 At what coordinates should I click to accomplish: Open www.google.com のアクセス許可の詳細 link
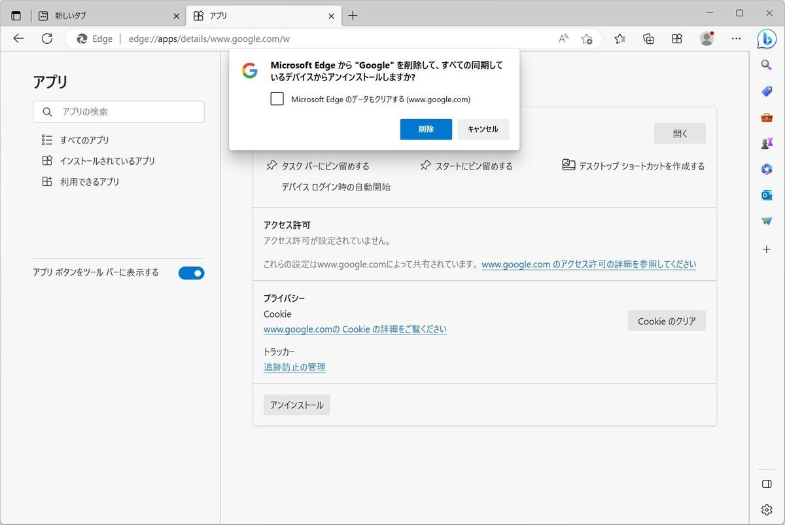pyautogui.click(x=589, y=264)
